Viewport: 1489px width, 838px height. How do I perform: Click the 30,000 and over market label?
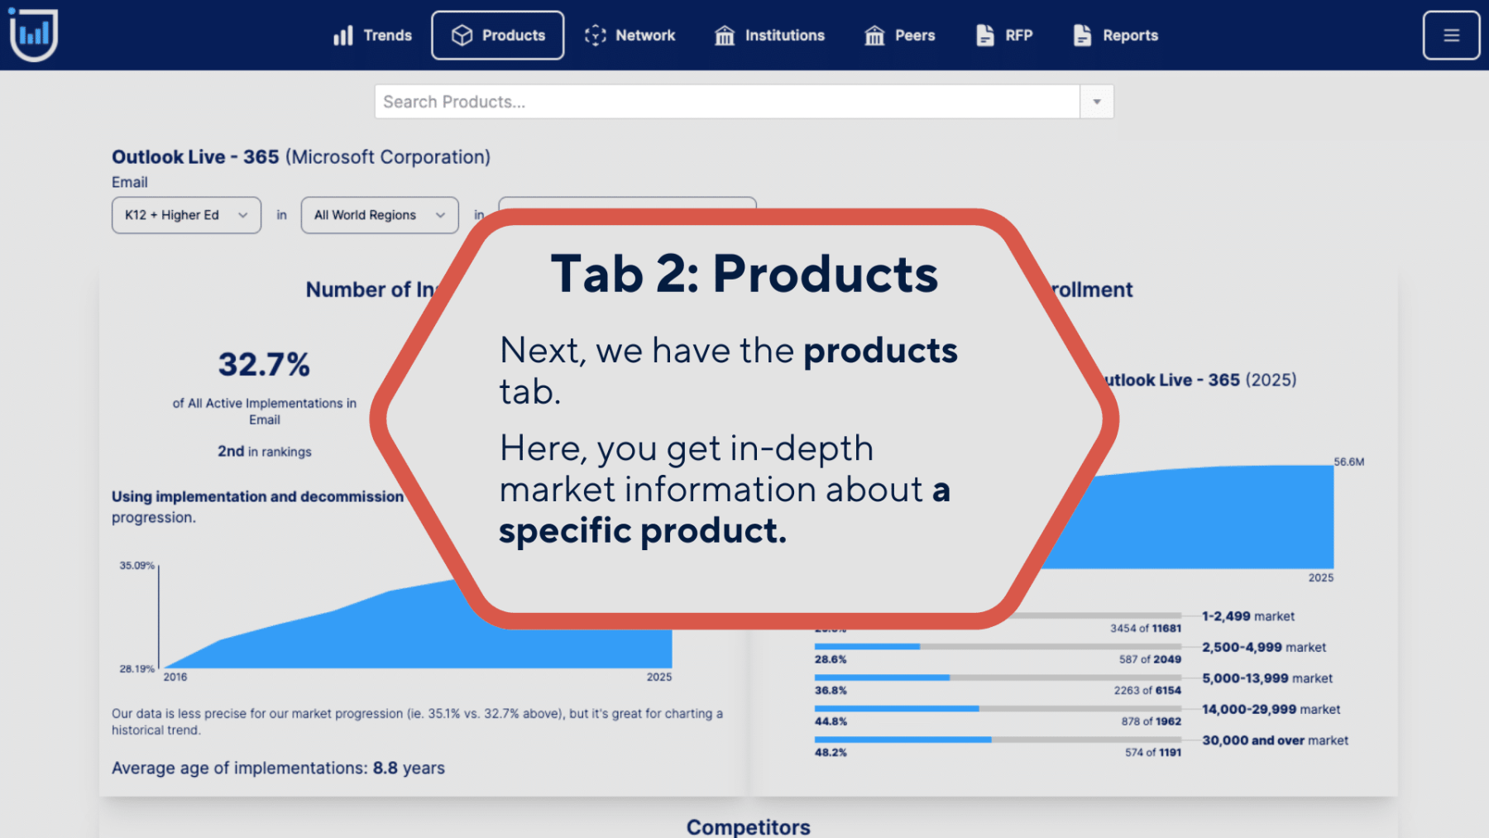pyautogui.click(x=1276, y=740)
